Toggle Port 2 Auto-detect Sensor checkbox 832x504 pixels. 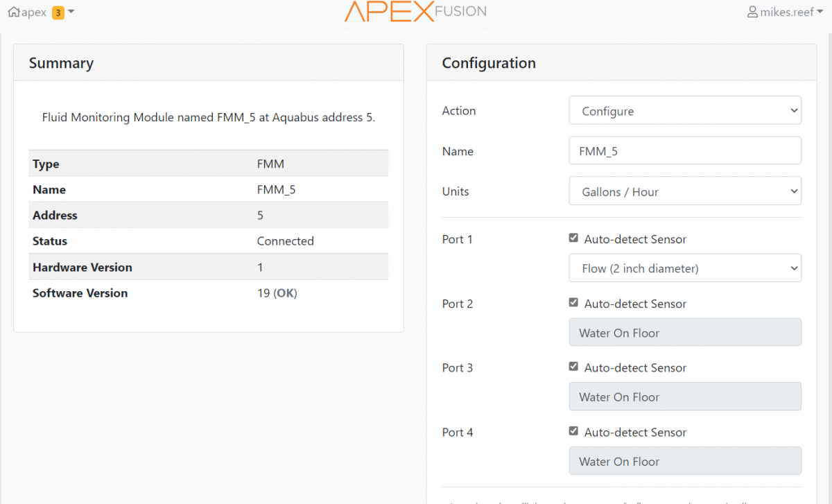(573, 303)
